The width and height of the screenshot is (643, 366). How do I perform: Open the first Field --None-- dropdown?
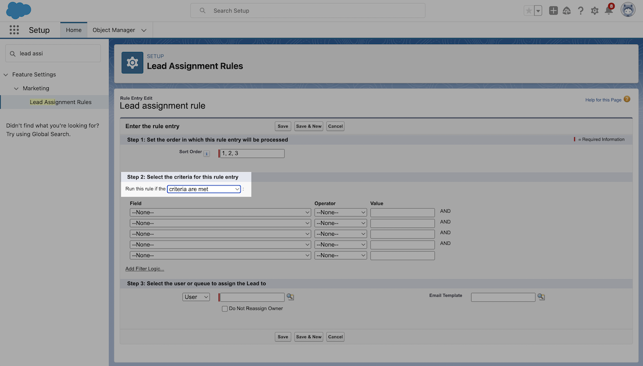[x=220, y=212]
